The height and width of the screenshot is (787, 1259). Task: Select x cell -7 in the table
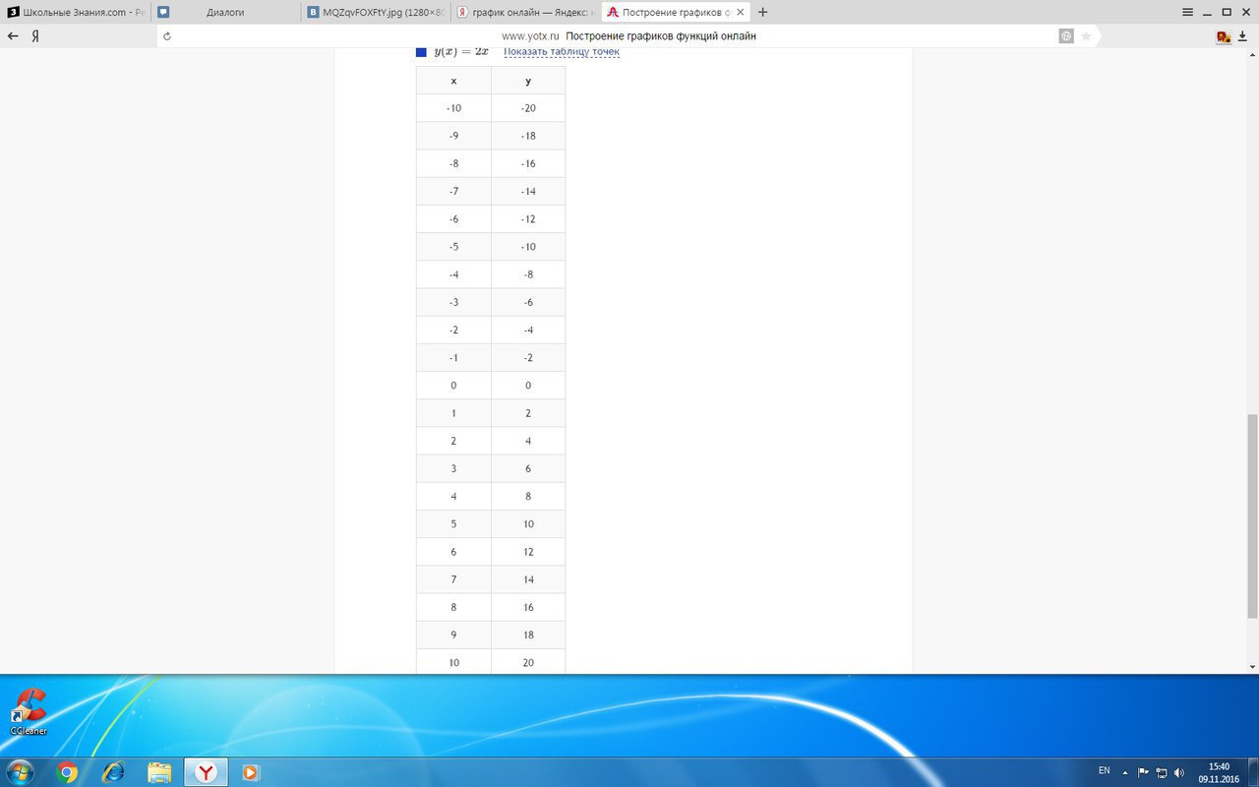[453, 191]
